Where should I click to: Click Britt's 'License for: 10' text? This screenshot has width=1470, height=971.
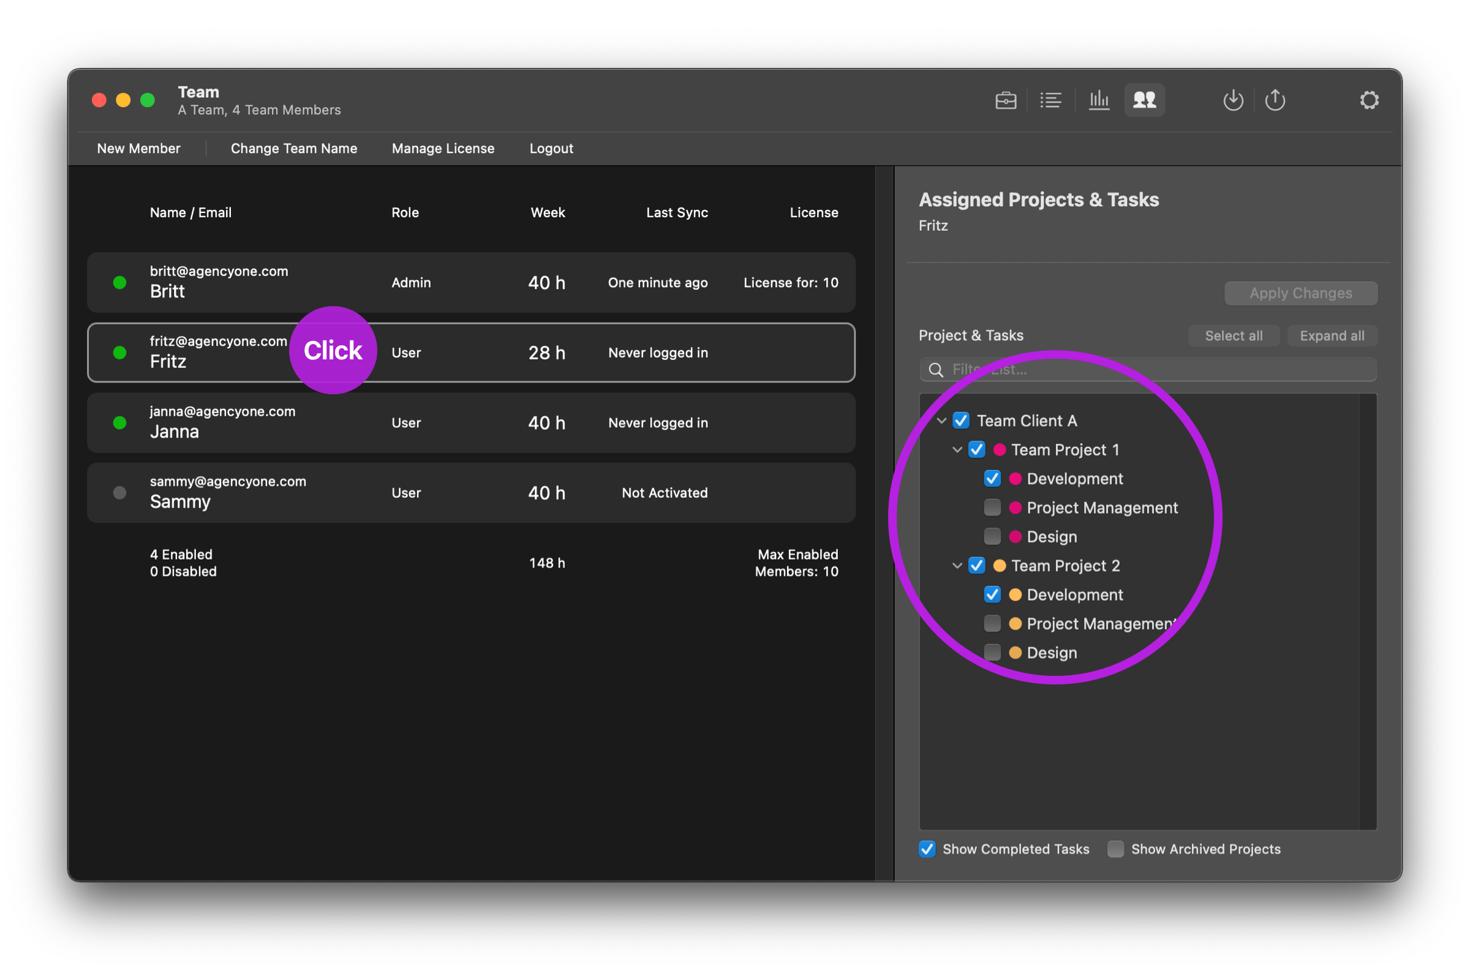tap(791, 283)
